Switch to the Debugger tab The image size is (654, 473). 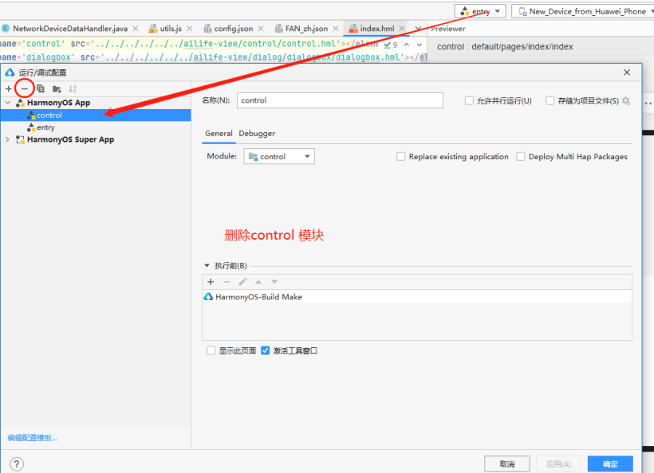click(257, 134)
